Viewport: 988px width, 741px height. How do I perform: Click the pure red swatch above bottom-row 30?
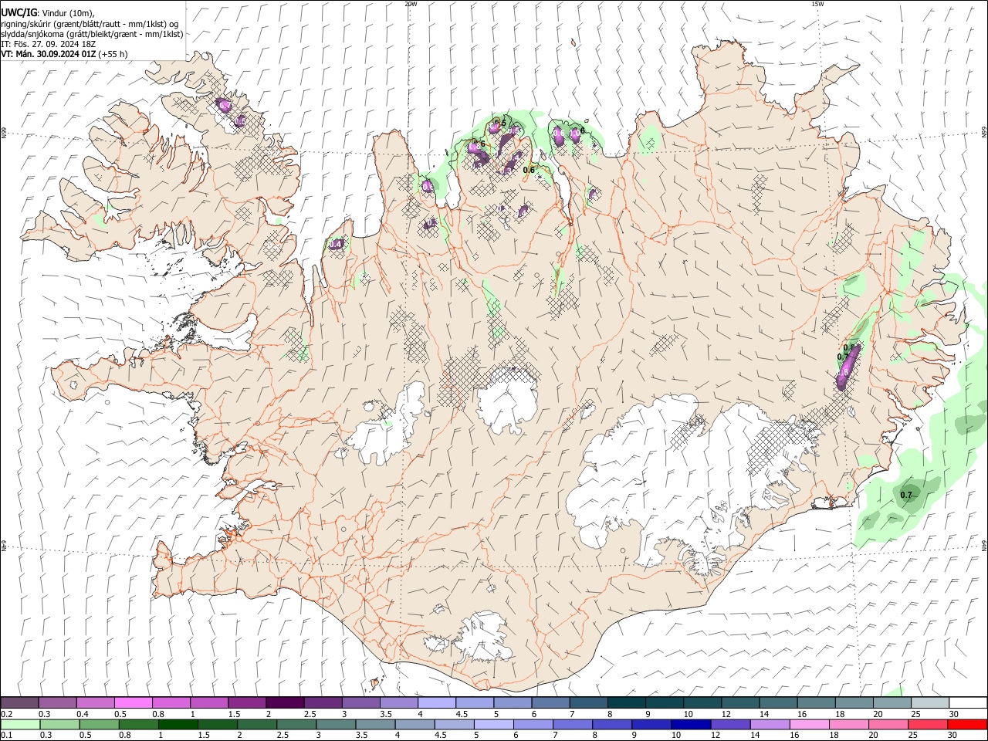coord(967,725)
